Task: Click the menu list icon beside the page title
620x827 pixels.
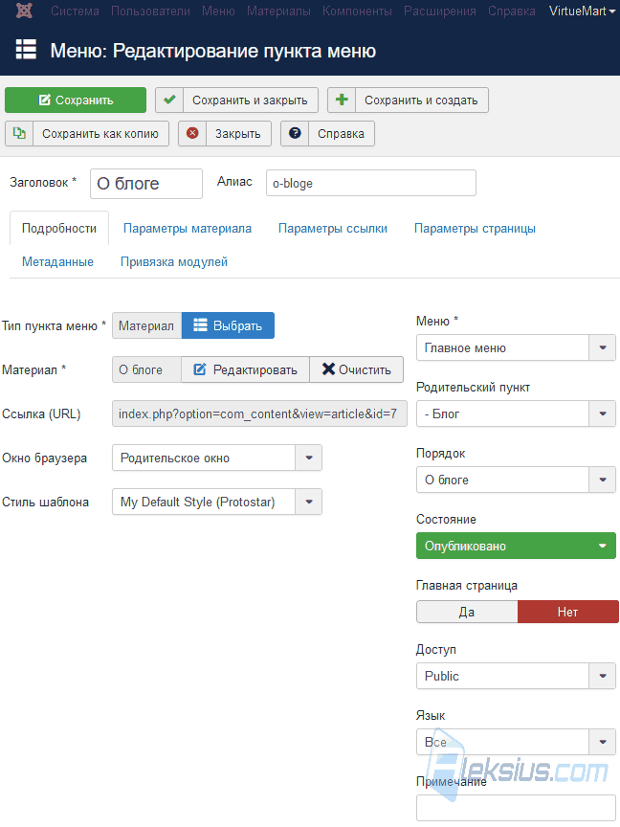Action: (26, 49)
